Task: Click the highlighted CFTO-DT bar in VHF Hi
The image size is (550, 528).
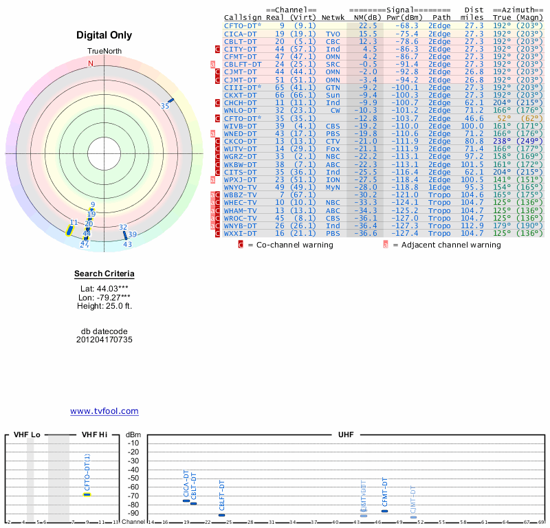Action: (87, 494)
